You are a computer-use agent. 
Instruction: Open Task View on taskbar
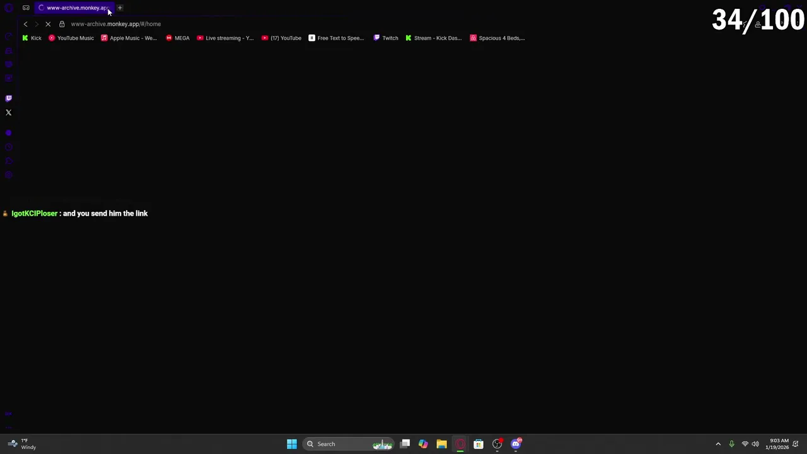point(405,444)
